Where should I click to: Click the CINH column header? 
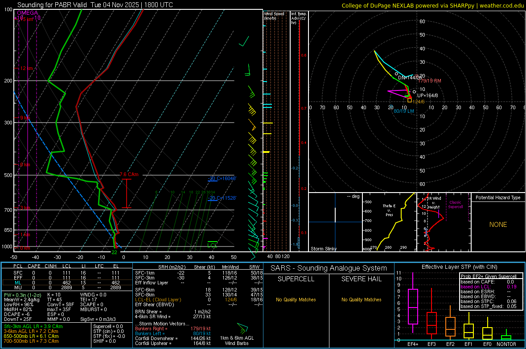[x=51, y=266]
